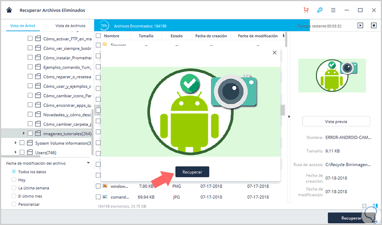Click folder icon of imagenes_tutoriales
The height and width of the screenshot is (225, 382).
click(x=38, y=133)
